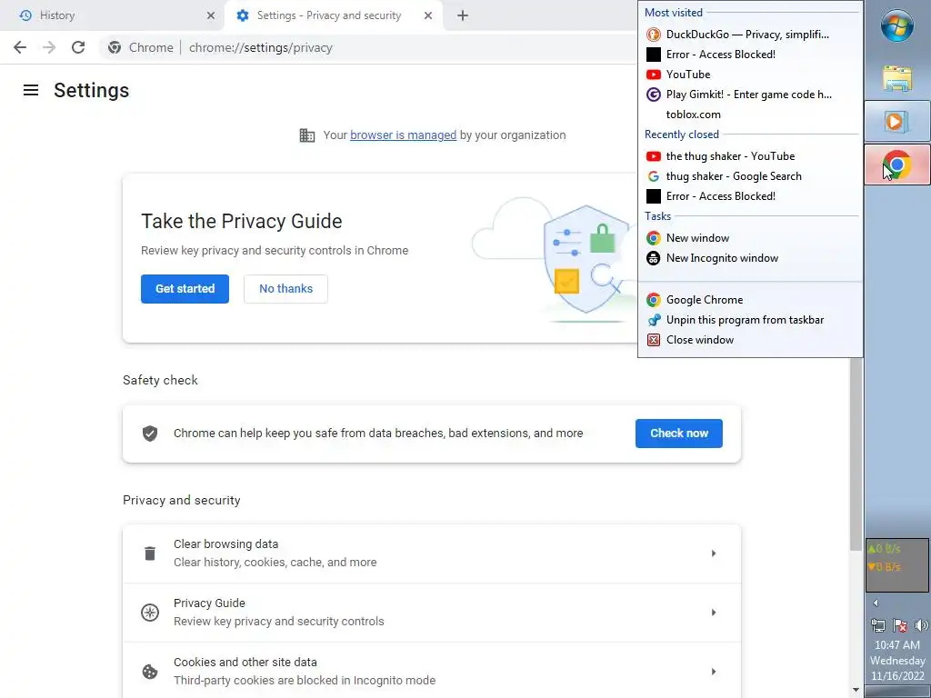Viewport: 931px width, 698px height.
Task: Click the Gimkit favicon icon
Action: pyautogui.click(x=653, y=95)
